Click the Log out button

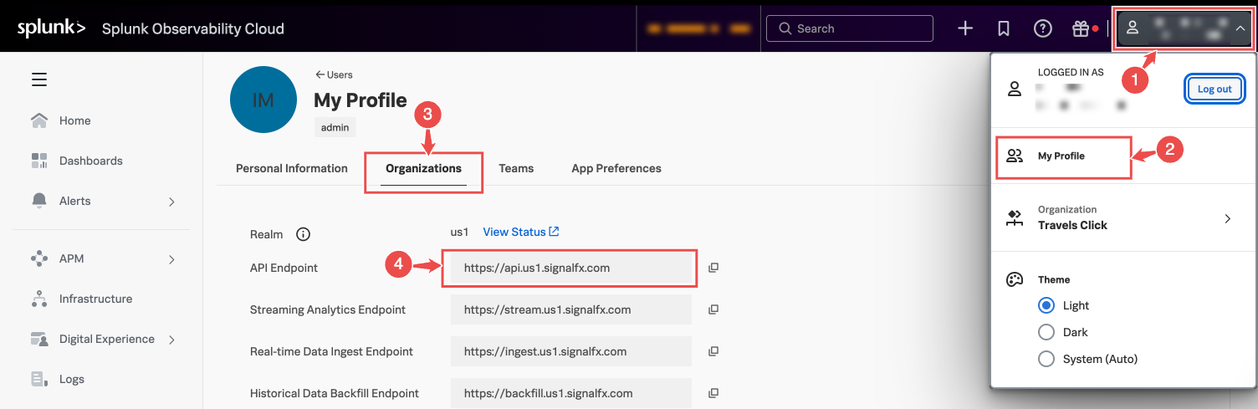click(x=1215, y=89)
